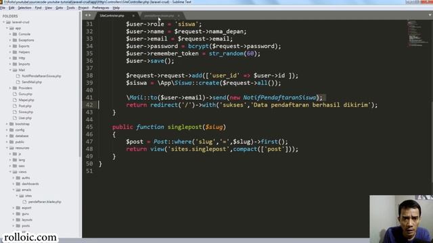This screenshot has width=433, height=243.
Task: Click the database folder icon
Action: pyautogui.click(x=12, y=136)
